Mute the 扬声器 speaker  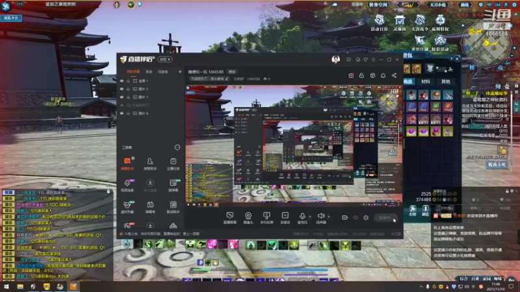(x=320, y=218)
